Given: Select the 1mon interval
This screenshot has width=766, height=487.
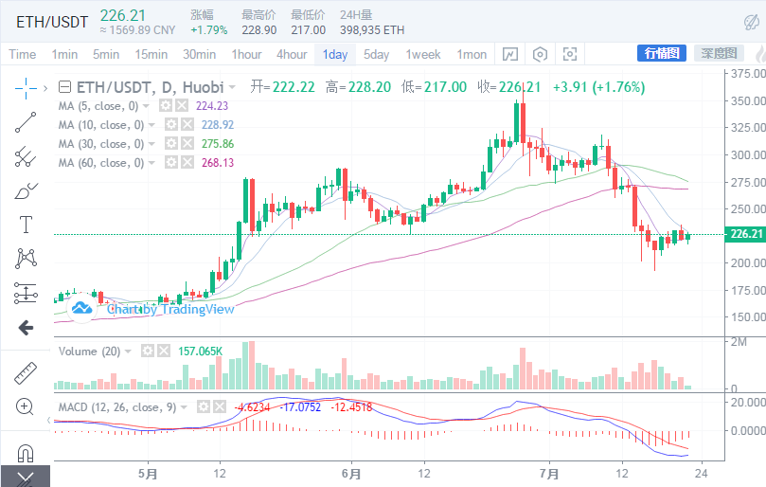Looking at the screenshot, I should pyautogui.click(x=472, y=54).
